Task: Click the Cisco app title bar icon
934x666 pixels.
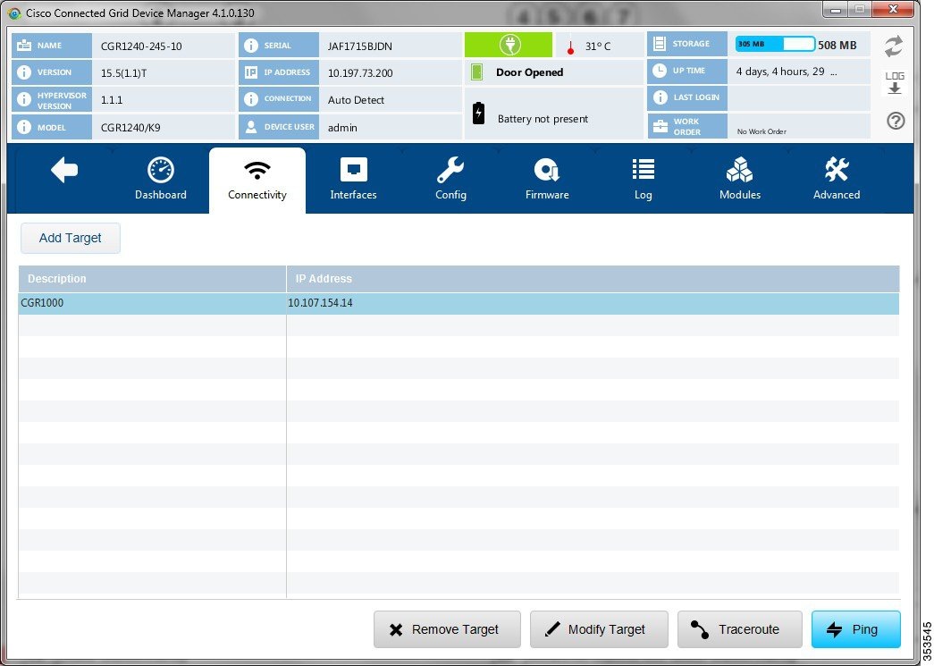Action: (14, 13)
